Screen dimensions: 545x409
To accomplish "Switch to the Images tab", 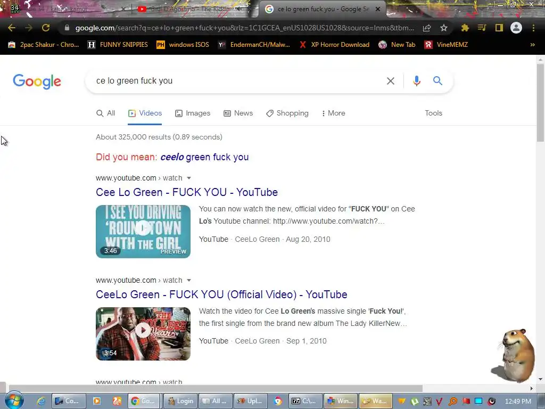I will [x=193, y=113].
